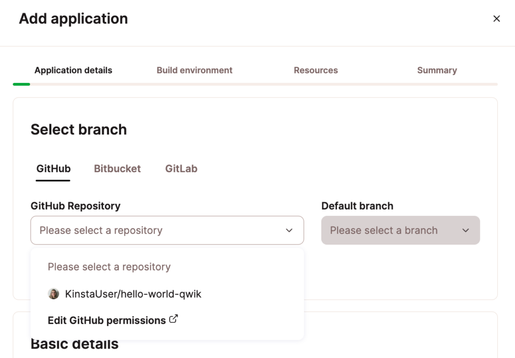Click the chevron on the GitHub Repository dropdown
This screenshot has height=358, width=515.
289,230
